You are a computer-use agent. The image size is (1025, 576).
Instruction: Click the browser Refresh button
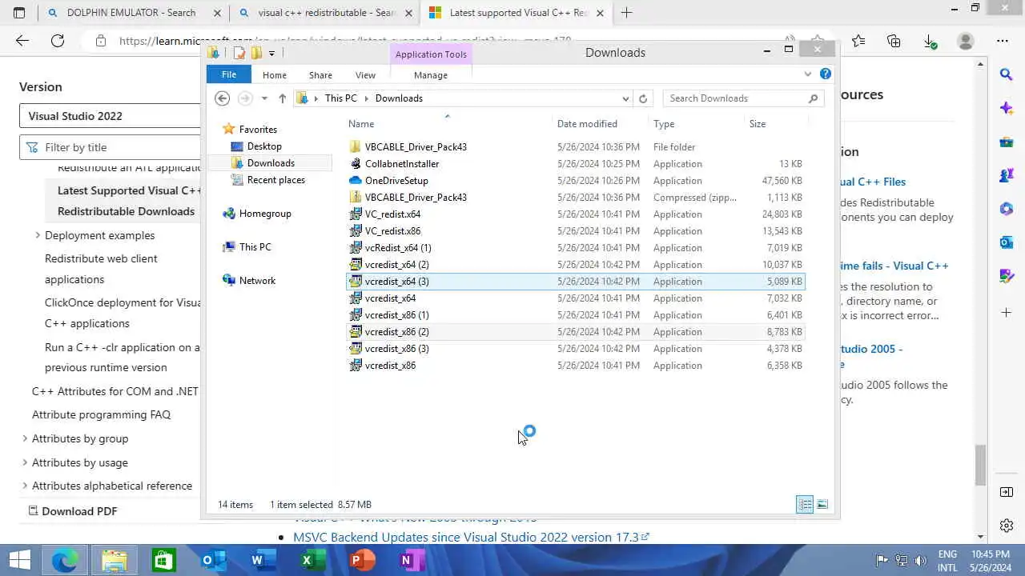pyautogui.click(x=58, y=41)
